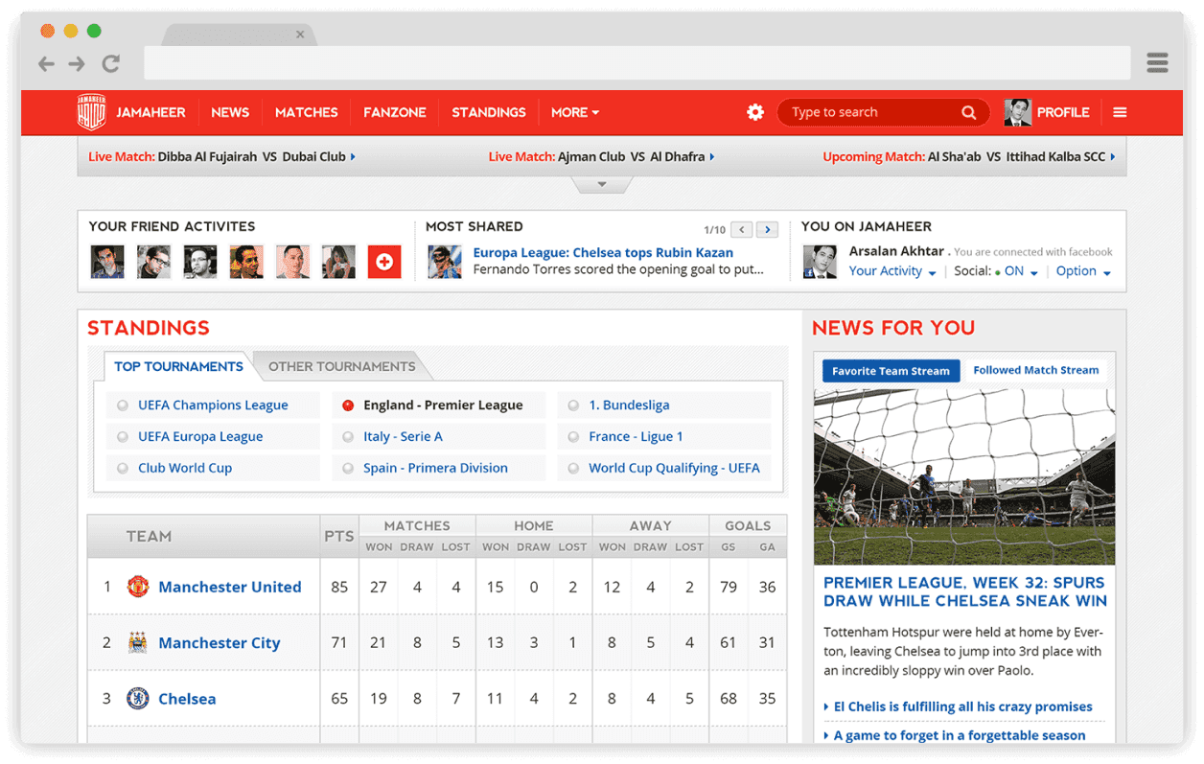Select 1. Bundesliga radio

(573, 405)
